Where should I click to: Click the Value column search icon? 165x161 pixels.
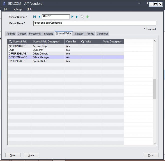coord(83,41)
